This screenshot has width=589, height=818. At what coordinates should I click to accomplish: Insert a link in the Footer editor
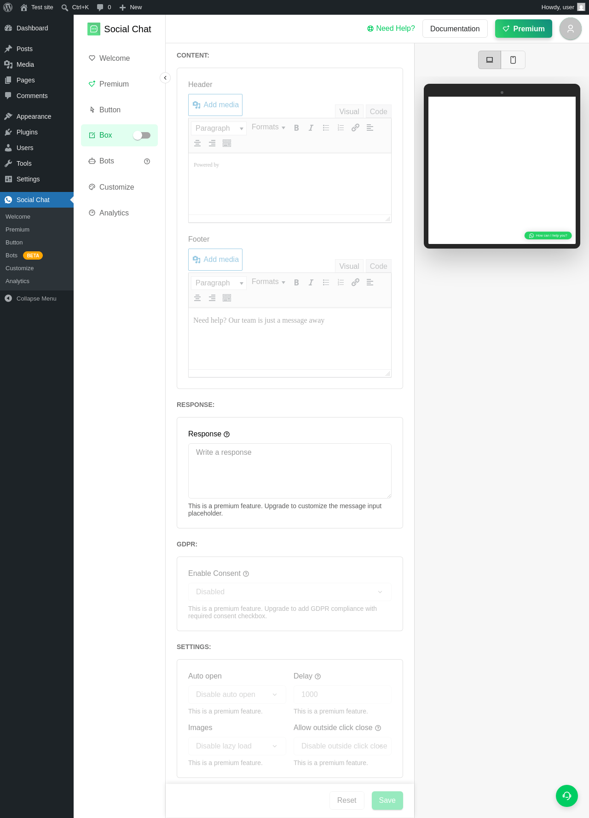355,283
